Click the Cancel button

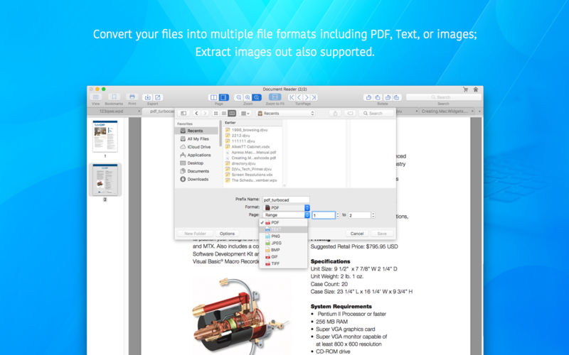point(357,234)
